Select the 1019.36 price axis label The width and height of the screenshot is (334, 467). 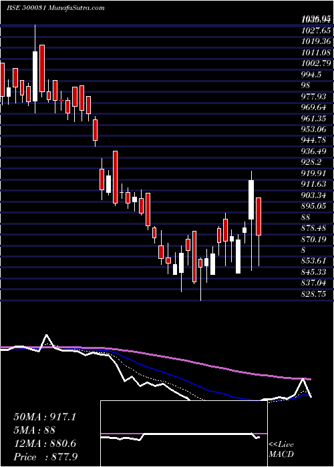316,41
